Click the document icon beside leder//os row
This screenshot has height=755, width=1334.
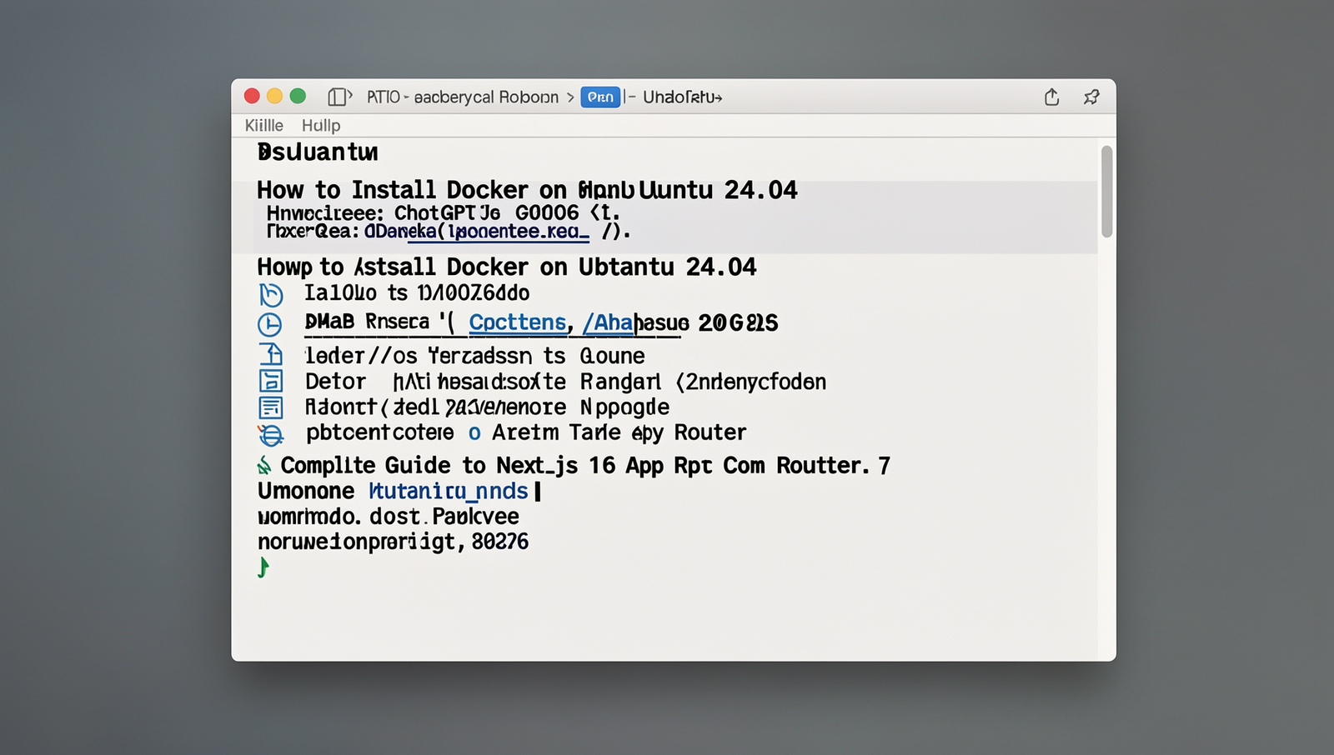click(271, 354)
